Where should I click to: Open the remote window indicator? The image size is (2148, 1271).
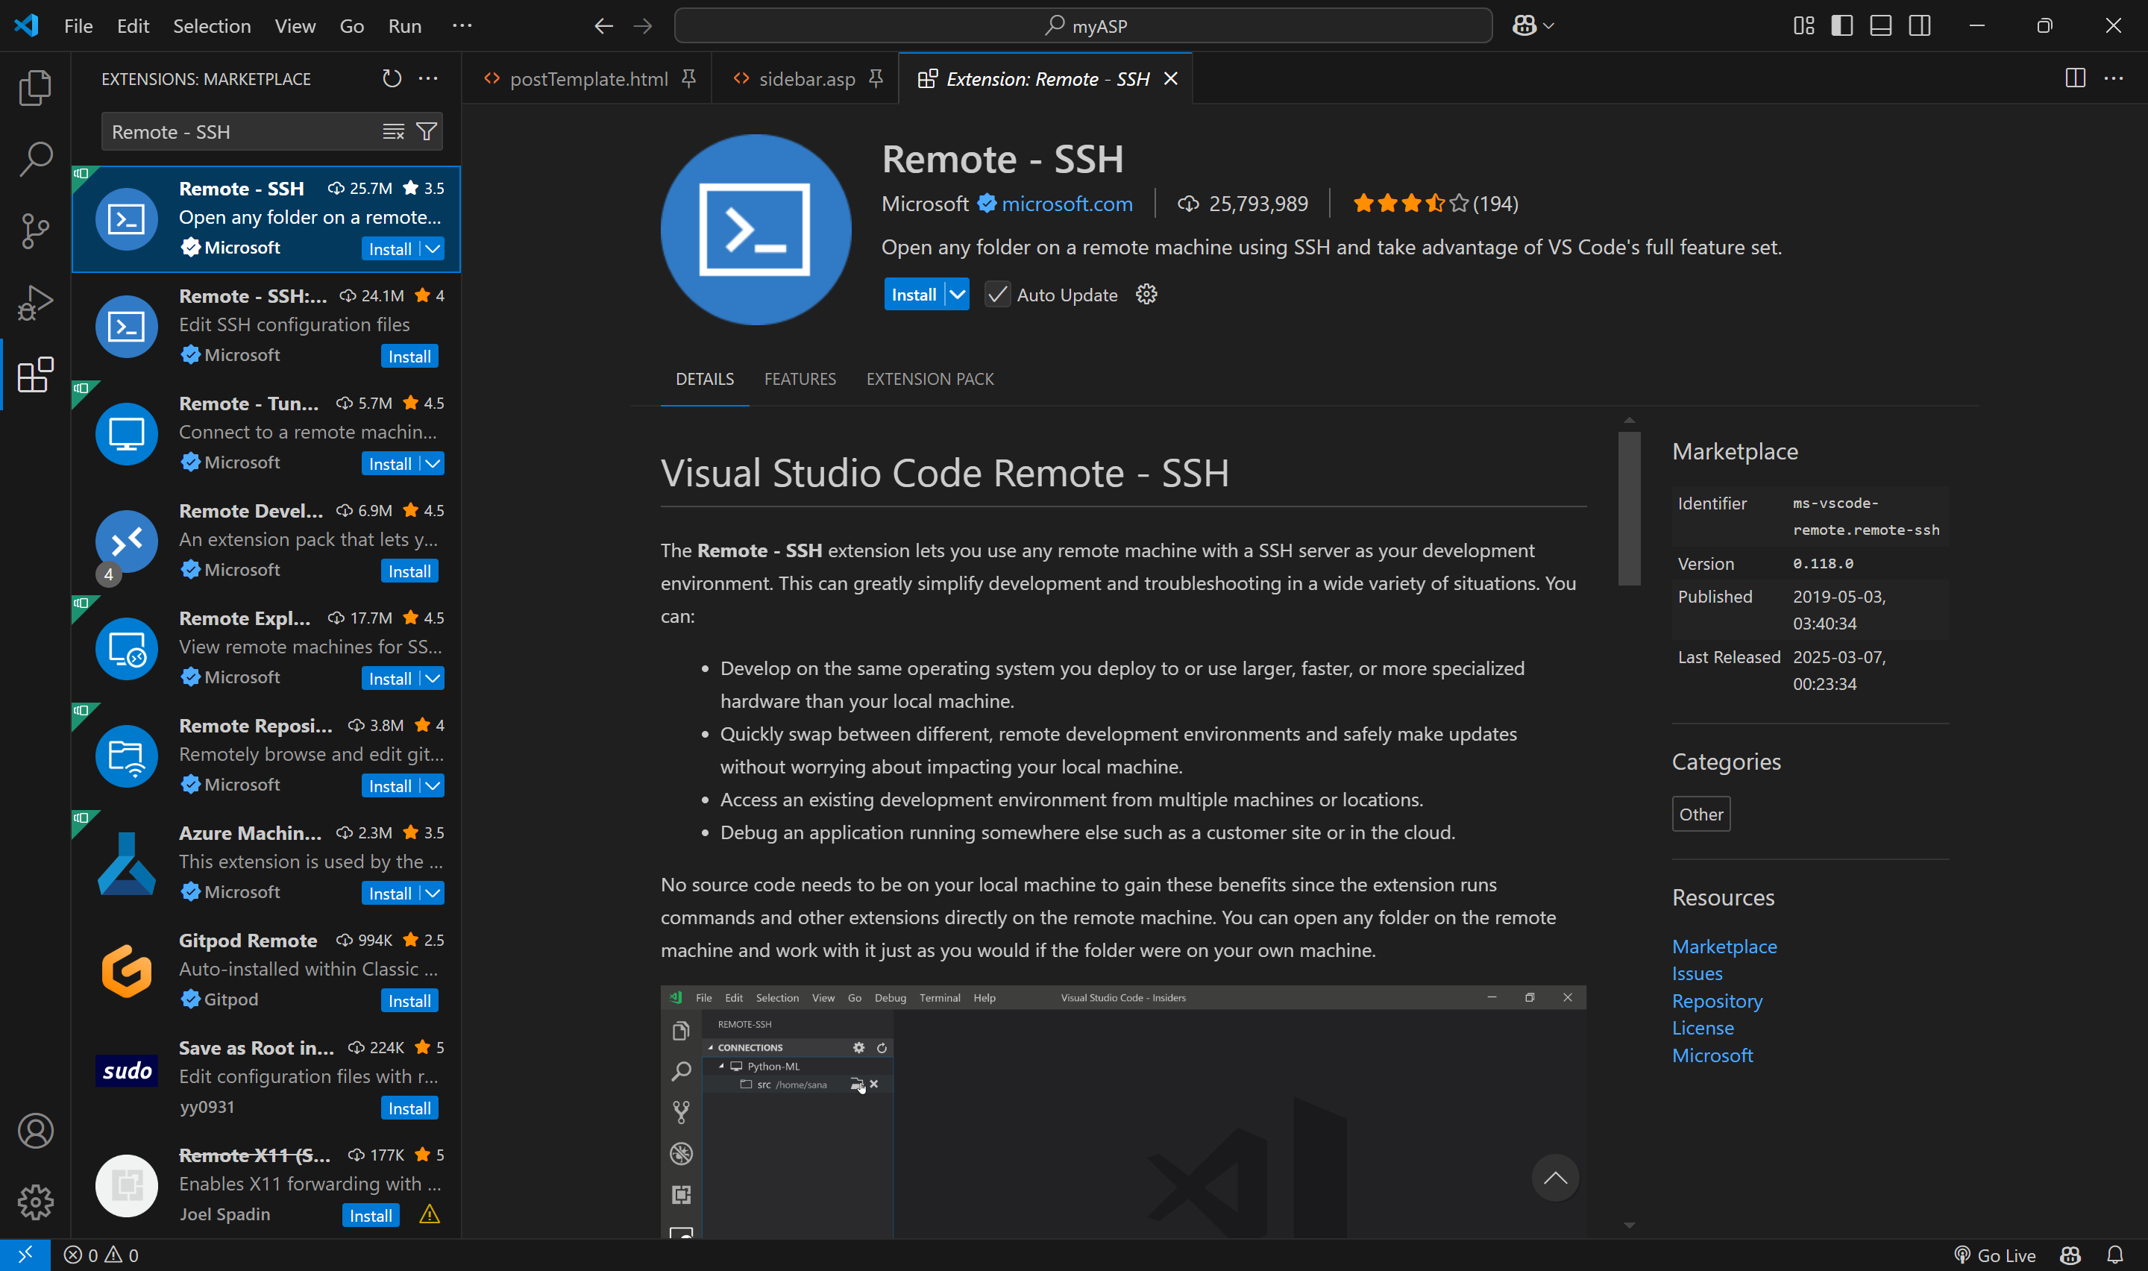tap(25, 1255)
